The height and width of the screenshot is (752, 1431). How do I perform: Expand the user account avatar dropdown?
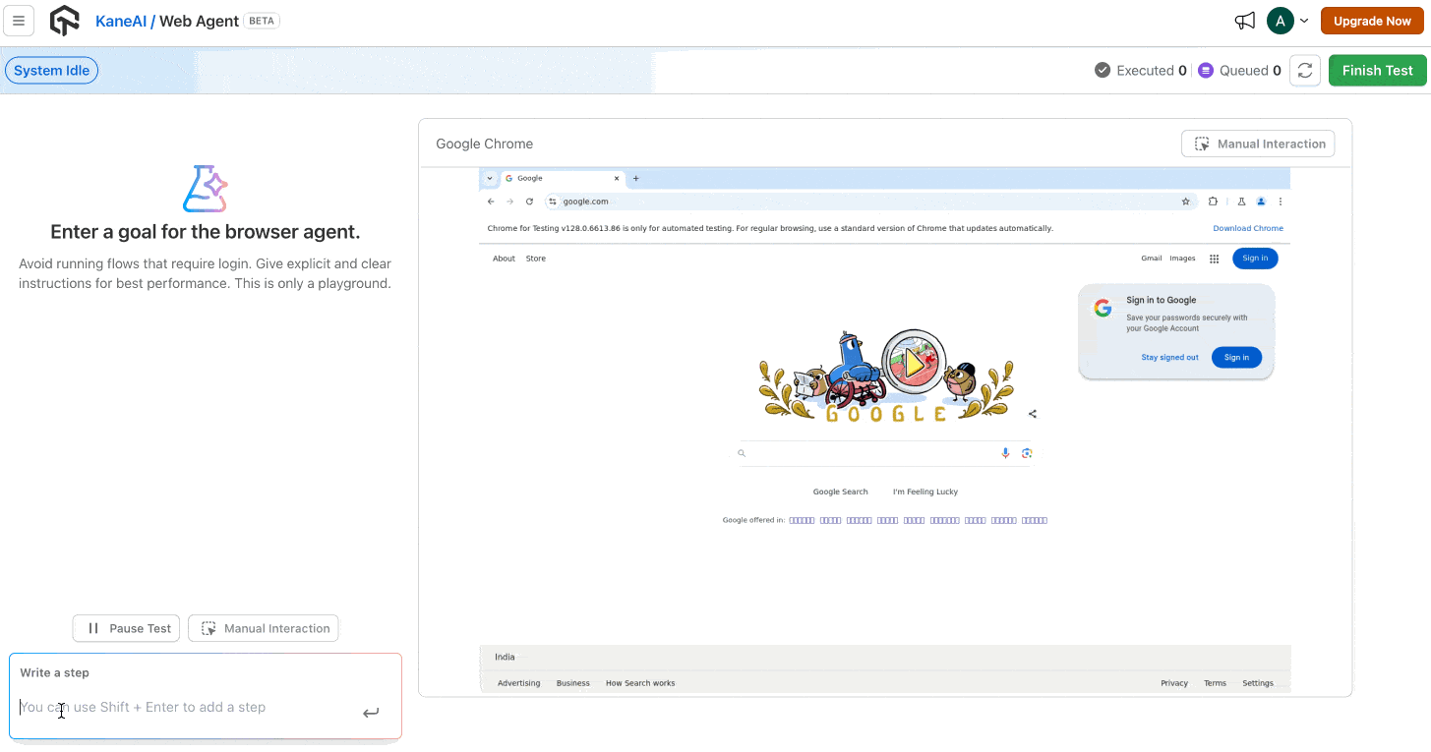[1287, 21]
